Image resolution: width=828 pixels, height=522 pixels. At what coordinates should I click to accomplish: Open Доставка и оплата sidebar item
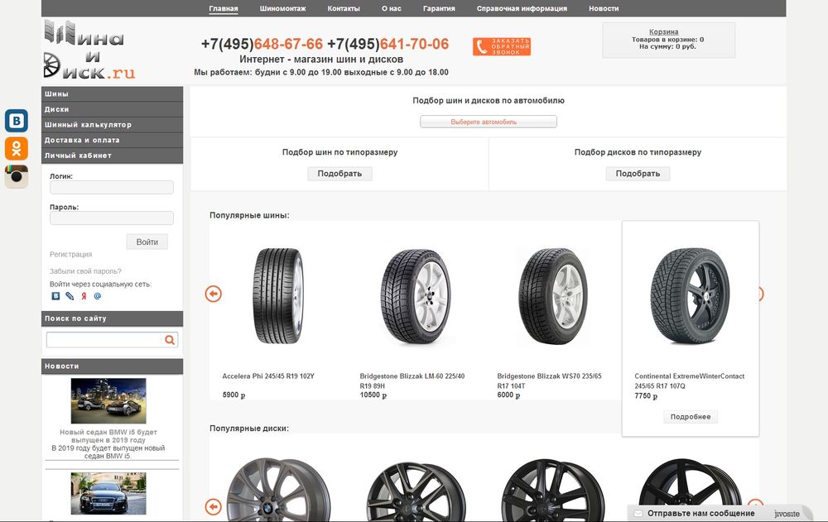[112, 140]
